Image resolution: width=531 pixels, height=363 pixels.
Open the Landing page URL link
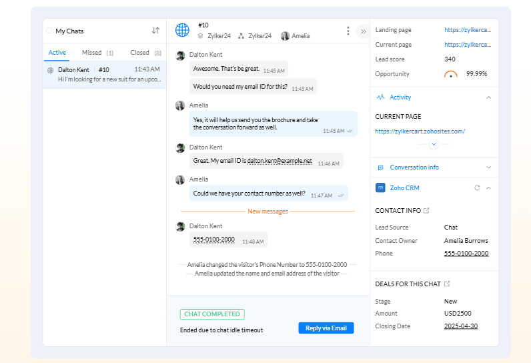[x=468, y=30]
